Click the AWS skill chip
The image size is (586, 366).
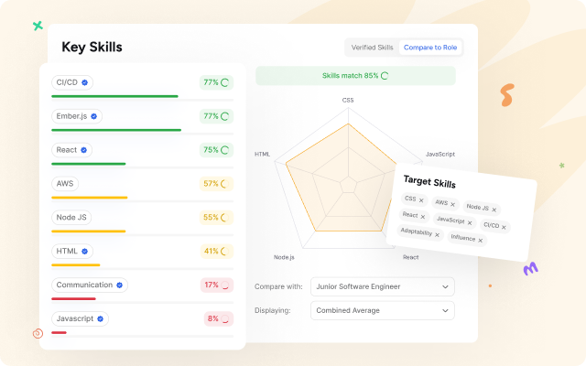[65, 183]
